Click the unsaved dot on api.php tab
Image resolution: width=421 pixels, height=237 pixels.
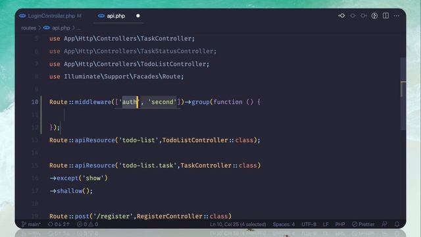pos(138,16)
